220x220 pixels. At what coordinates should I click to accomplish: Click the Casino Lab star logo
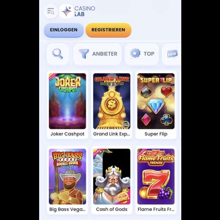pyautogui.click(x=66, y=11)
